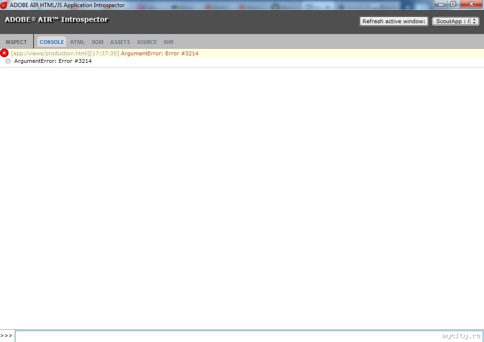Close the Introspector window
The image size is (484, 342).
471,4
